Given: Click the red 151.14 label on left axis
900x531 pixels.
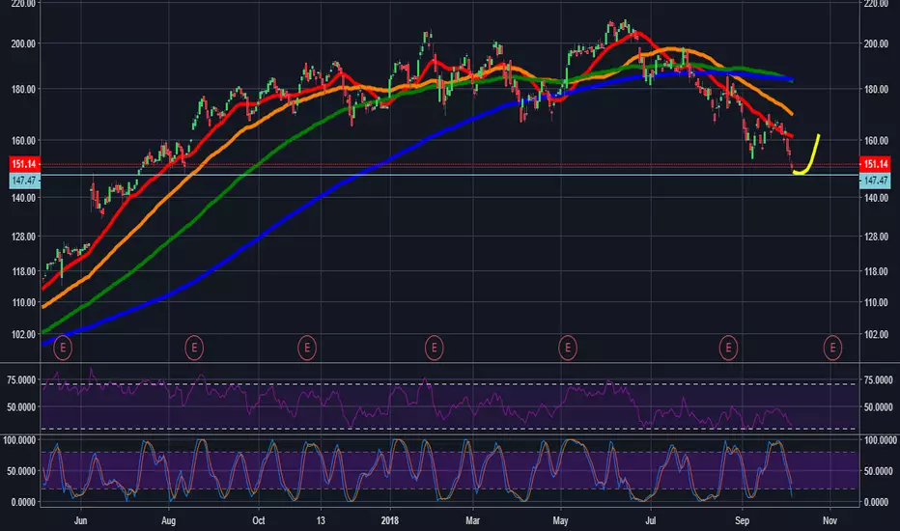Looking at the screenshot, I should (24, 164).
